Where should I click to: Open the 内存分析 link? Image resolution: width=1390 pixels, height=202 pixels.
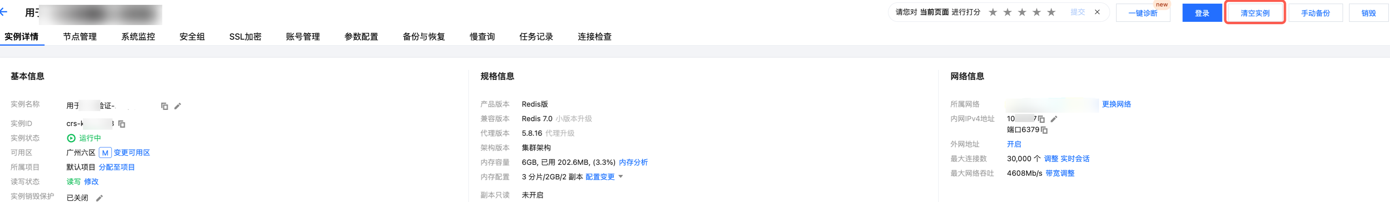pos(633,162)
